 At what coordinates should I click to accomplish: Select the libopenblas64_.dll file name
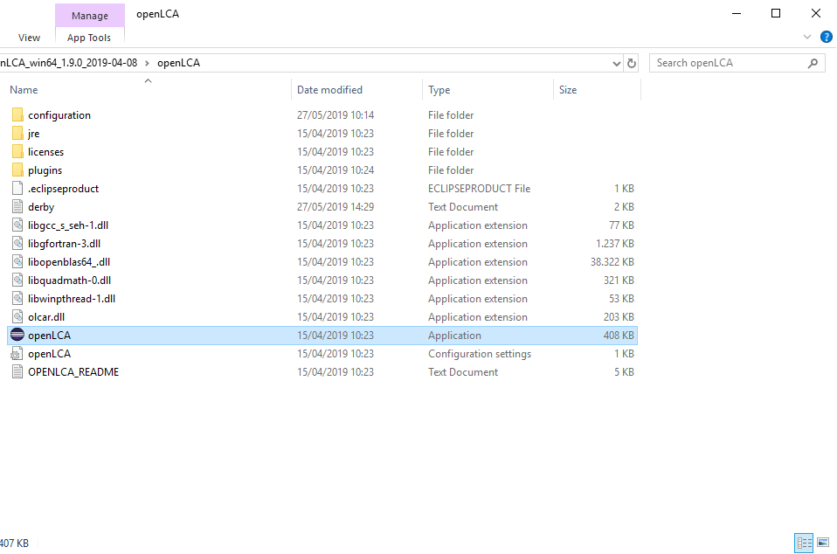pos(69,261)
